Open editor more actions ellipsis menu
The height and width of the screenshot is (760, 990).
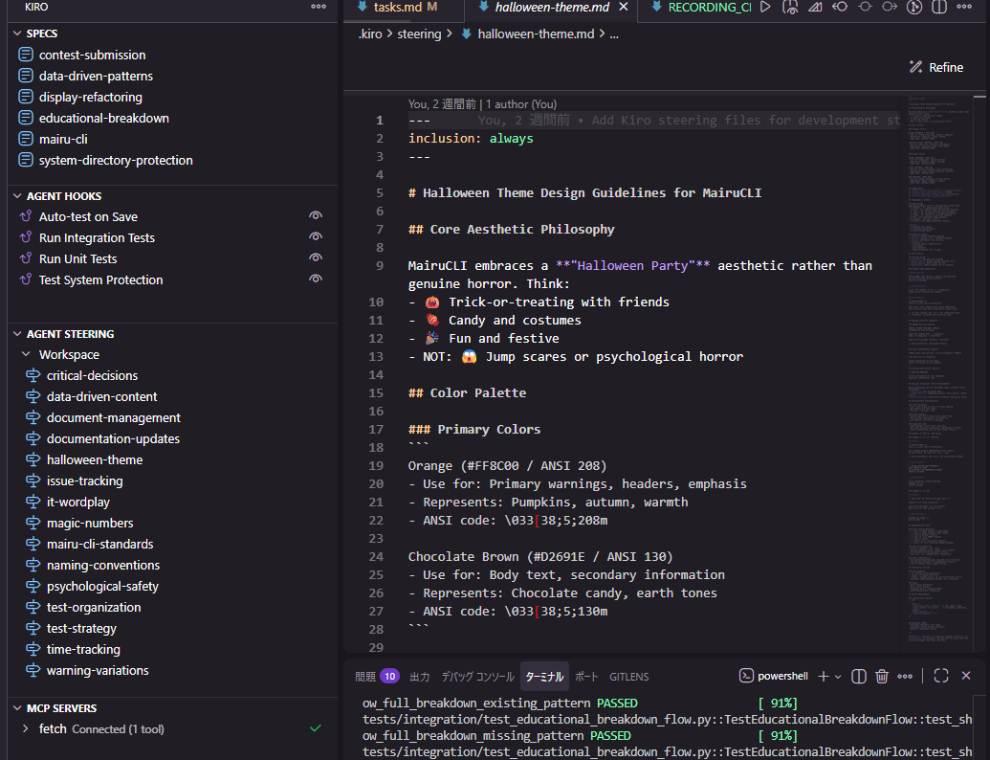click(x=964, y=7)
